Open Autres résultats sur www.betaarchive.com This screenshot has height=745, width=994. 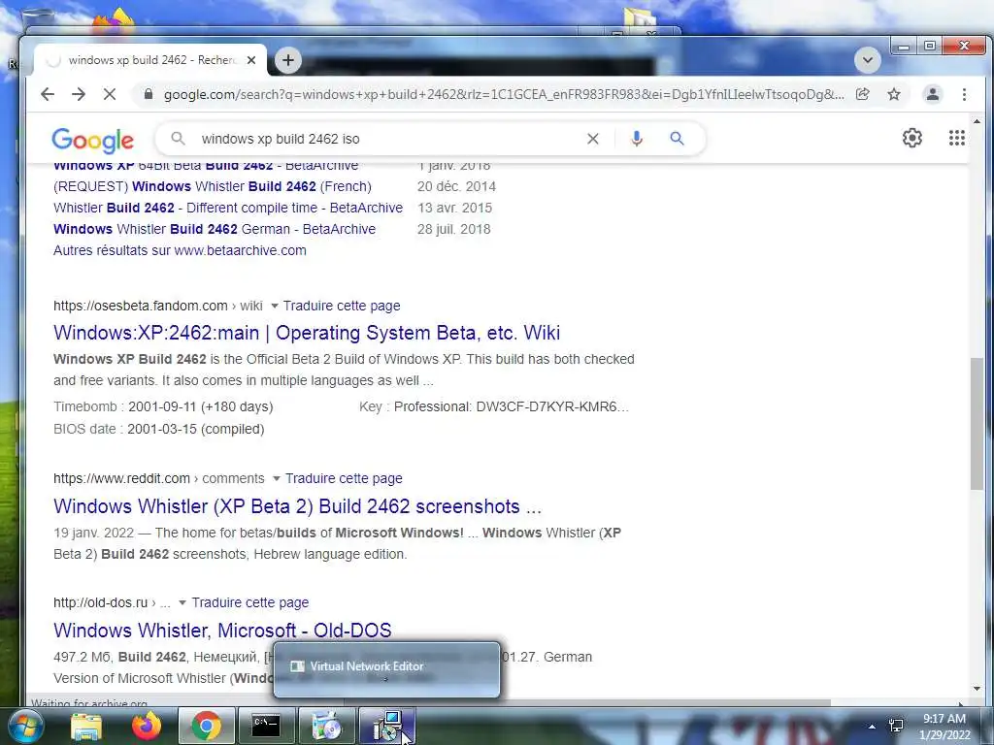click(x=180, y=250)
